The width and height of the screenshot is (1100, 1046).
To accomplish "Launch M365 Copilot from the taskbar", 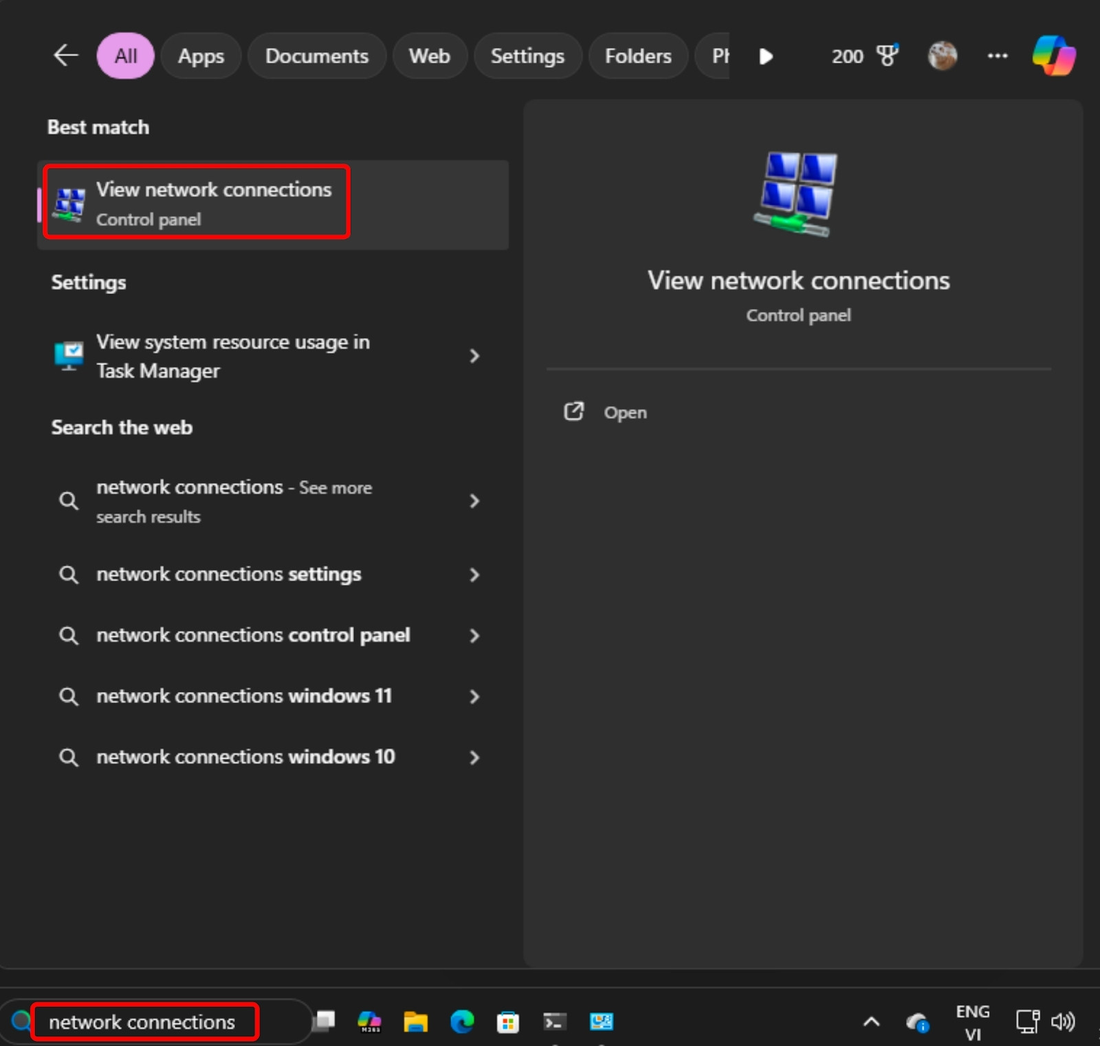I will coord(369,1022).
